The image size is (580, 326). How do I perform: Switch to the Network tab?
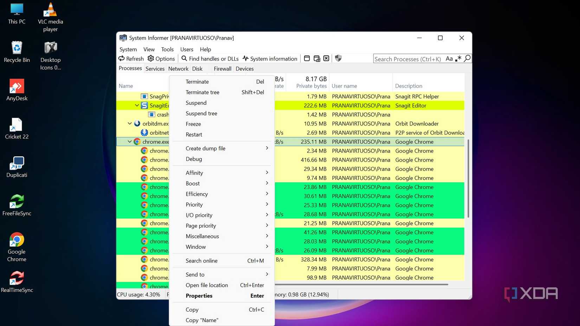[x=178, y=69]
